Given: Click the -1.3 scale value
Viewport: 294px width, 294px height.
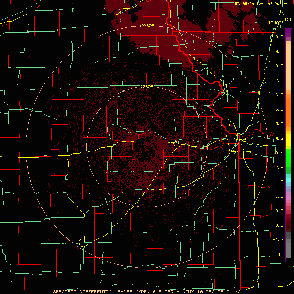Looking at the screenshot, I should tap(278, 240).
